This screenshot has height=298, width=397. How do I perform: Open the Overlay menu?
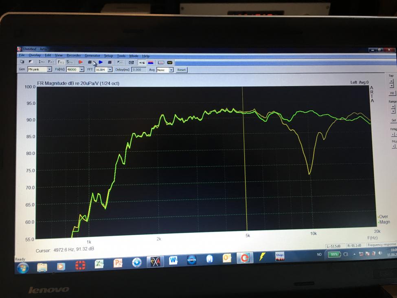click(35, 55)
